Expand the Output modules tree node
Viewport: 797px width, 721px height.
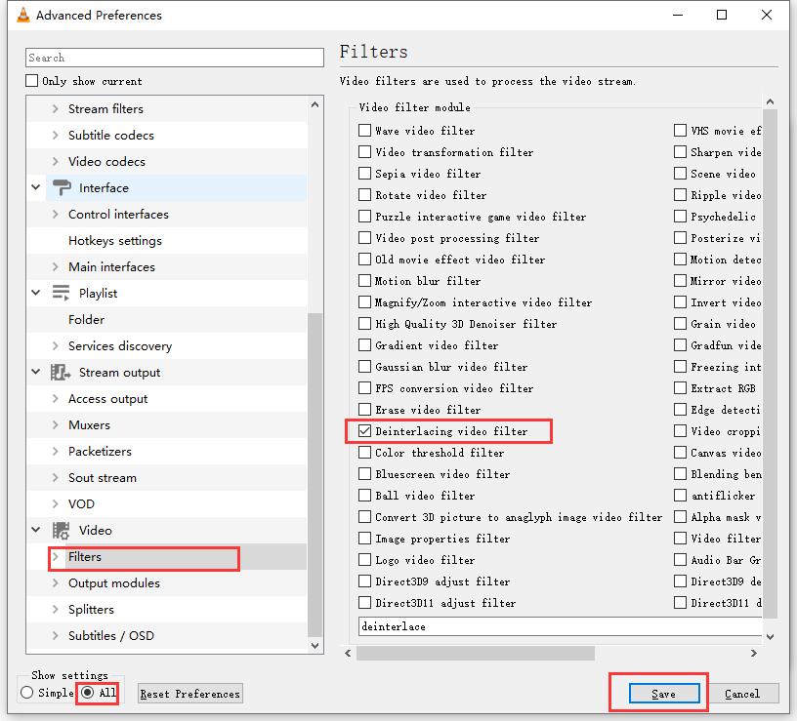[x=56, y=583]
